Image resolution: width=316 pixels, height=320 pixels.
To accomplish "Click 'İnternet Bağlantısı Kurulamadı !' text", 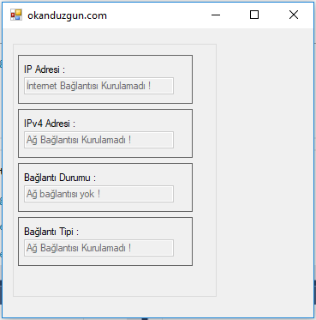I will (x=88, y=86).
